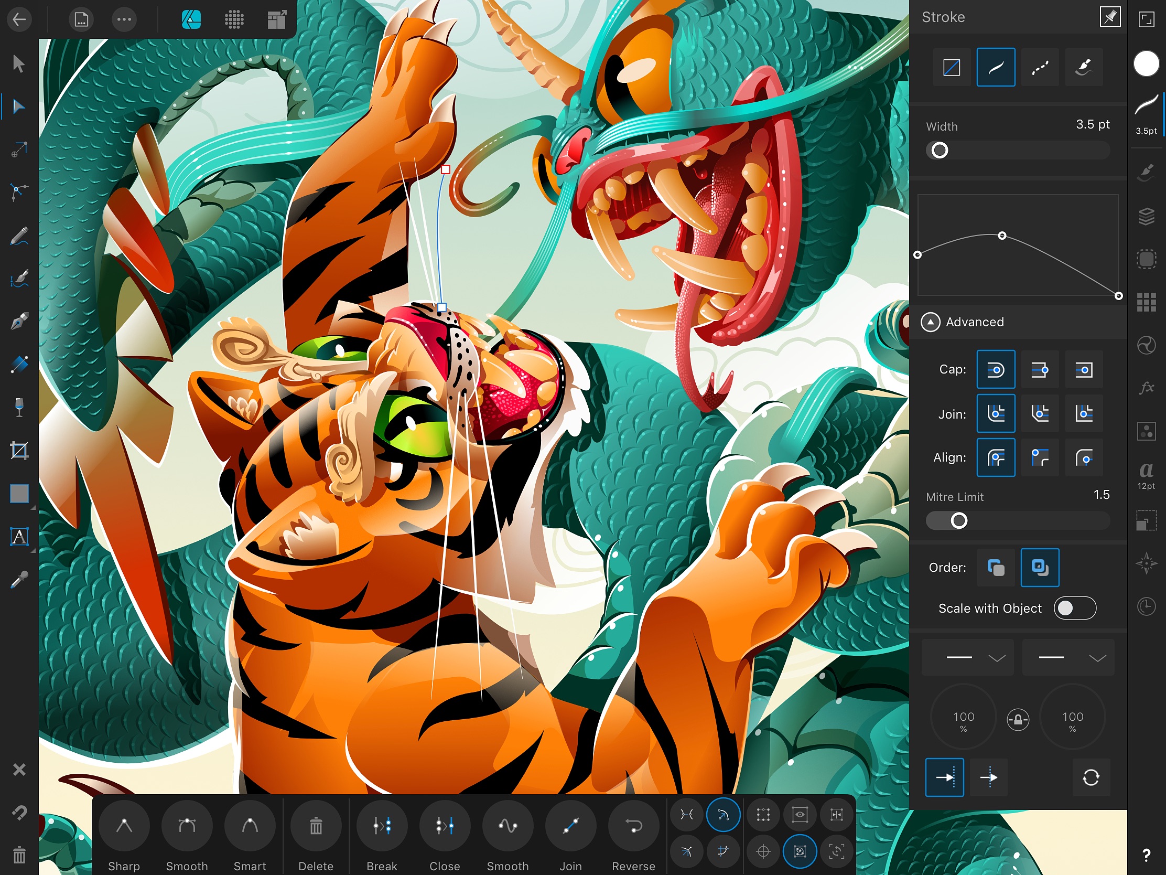Select the round Cap option

pyautogui.click(x=996, y=370)
